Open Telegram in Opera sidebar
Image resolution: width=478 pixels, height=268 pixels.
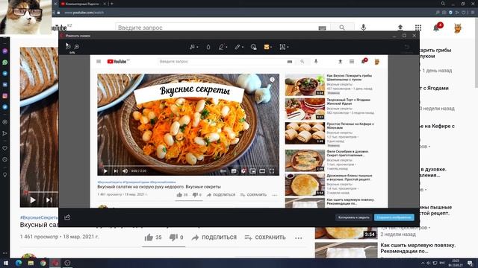(x=5, y=74)
